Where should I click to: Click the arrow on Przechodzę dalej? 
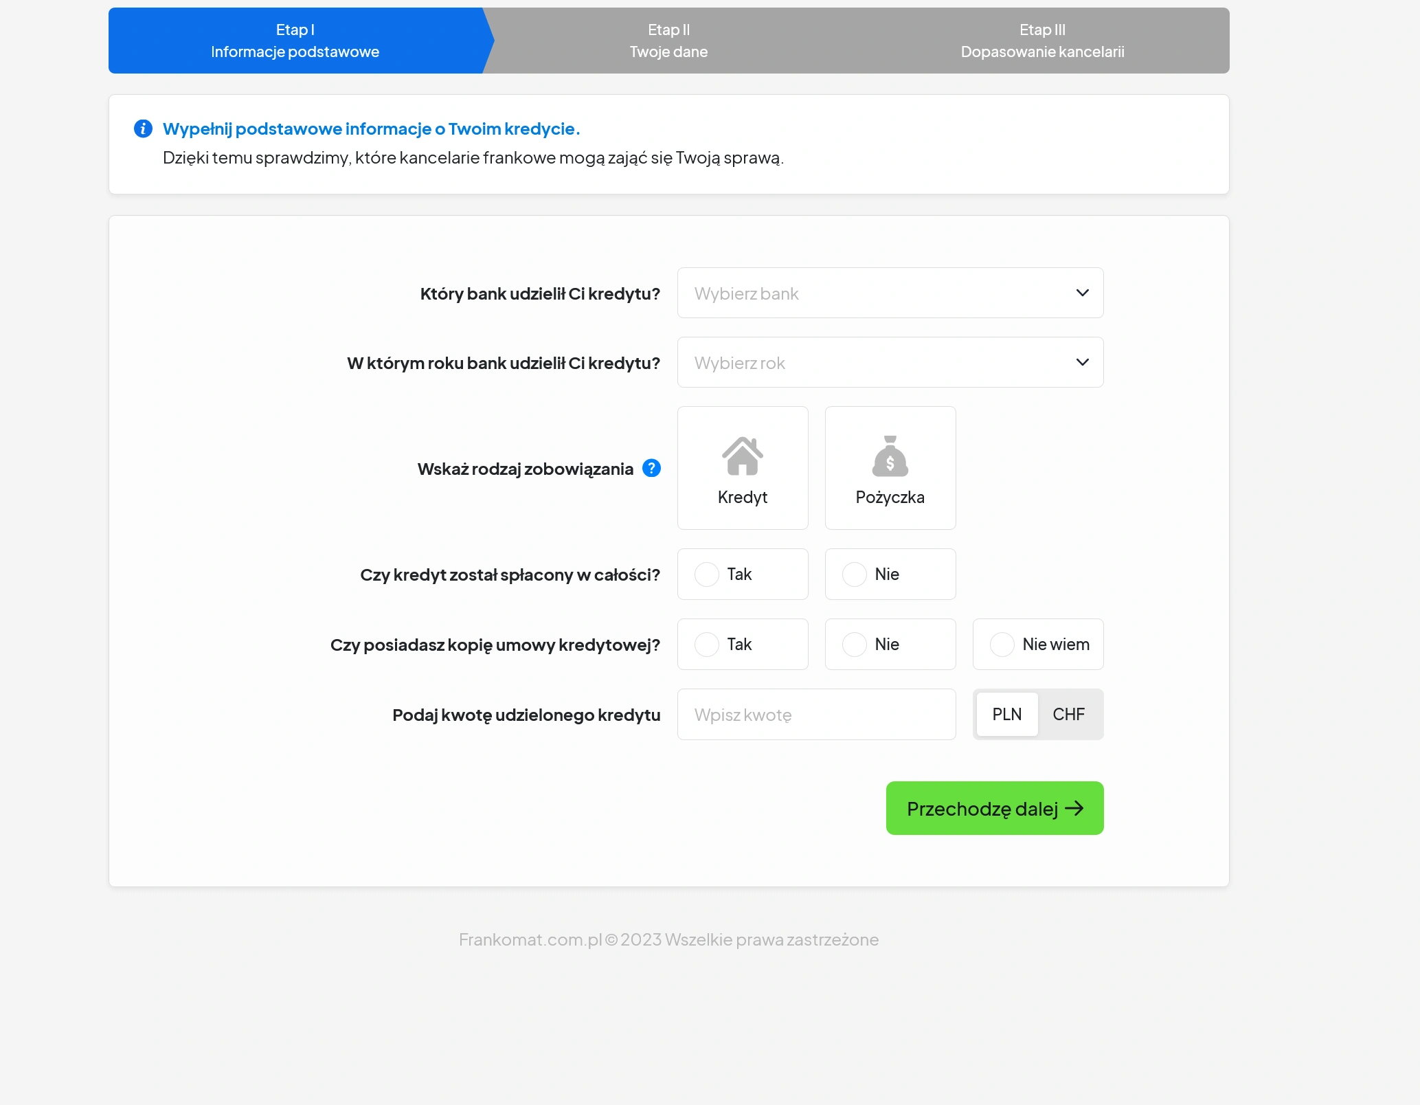(x=1074, y=808)
